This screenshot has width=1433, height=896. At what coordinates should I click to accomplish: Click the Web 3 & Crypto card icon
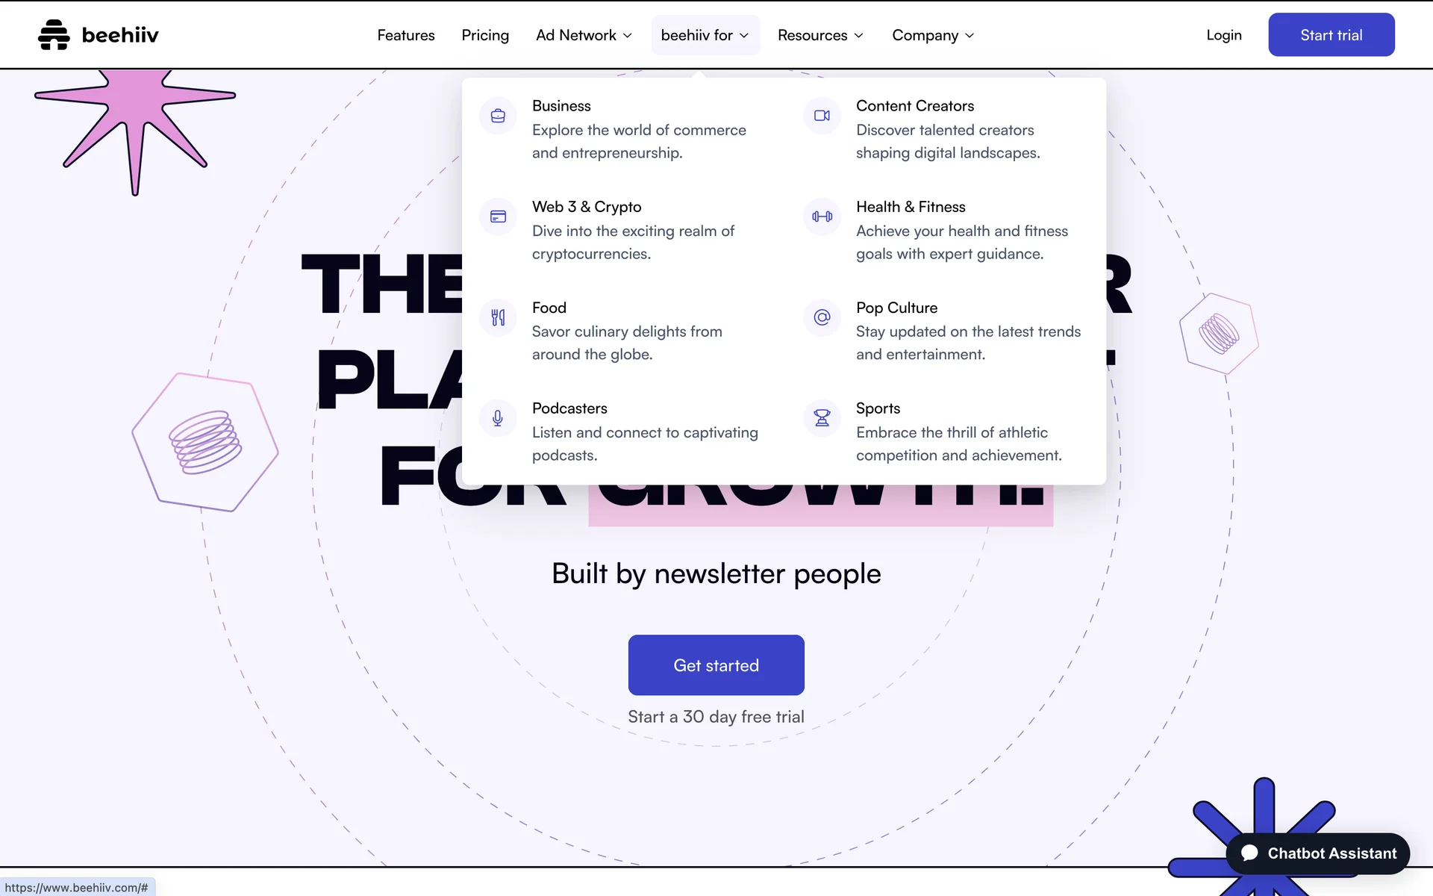click(x=498, y=217)
